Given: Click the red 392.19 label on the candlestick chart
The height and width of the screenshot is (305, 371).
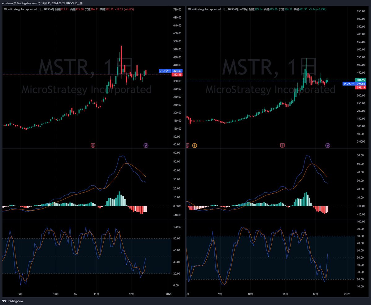Looking at the screenshot, I should [x=177, y=75].
